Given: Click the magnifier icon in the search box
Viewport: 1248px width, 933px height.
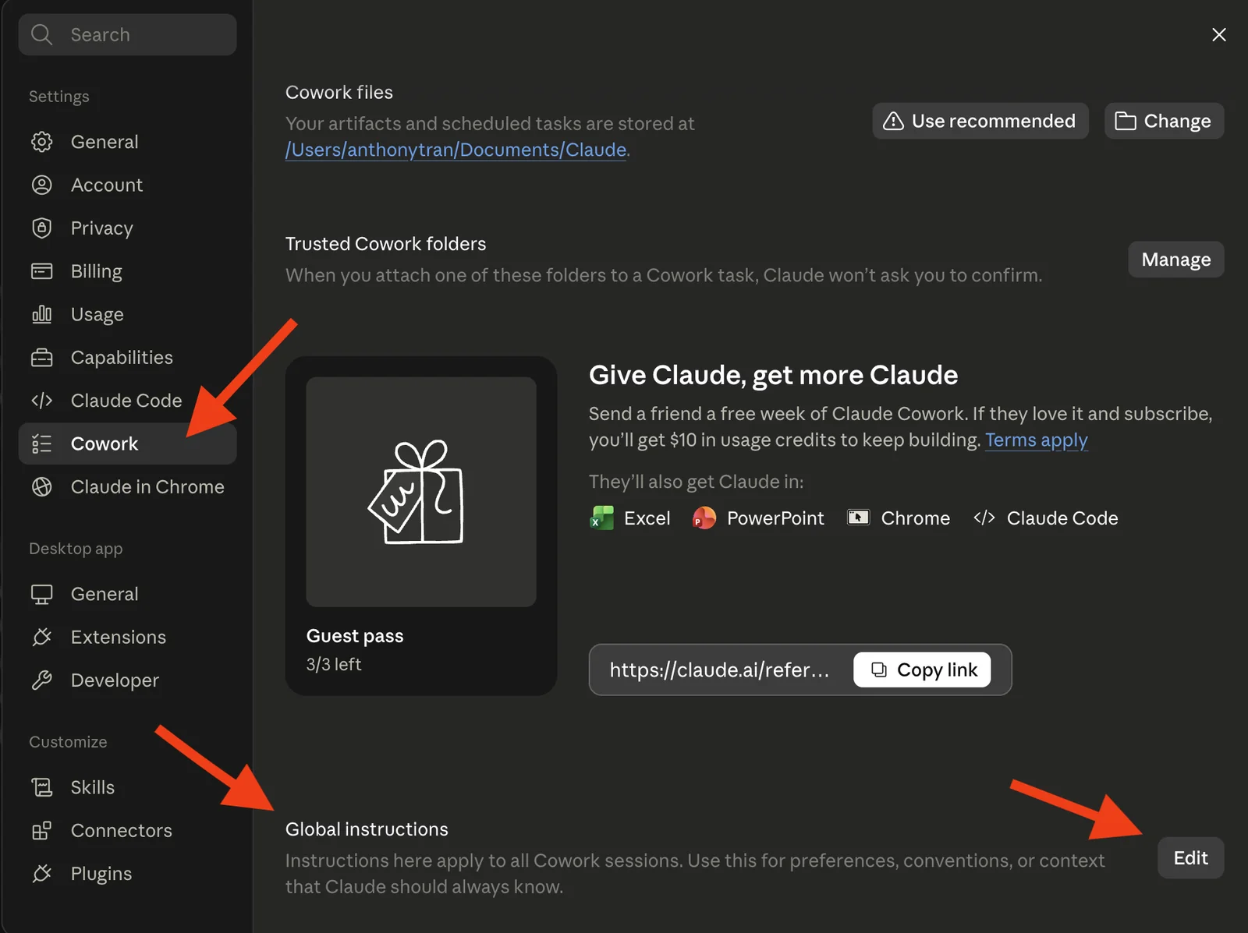Looking at the screenshot, I should (x=41, y=34).
